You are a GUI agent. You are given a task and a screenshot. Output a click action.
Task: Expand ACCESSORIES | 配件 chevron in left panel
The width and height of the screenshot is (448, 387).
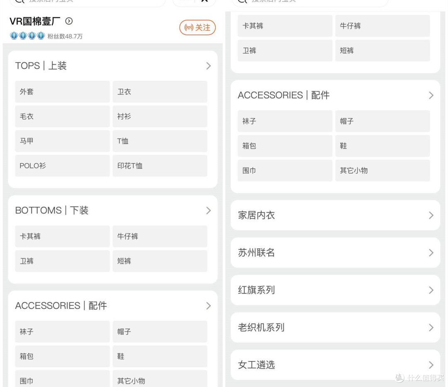pos(209,306)
